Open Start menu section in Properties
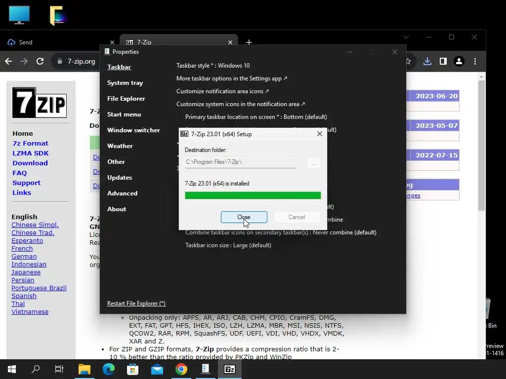 124,114
